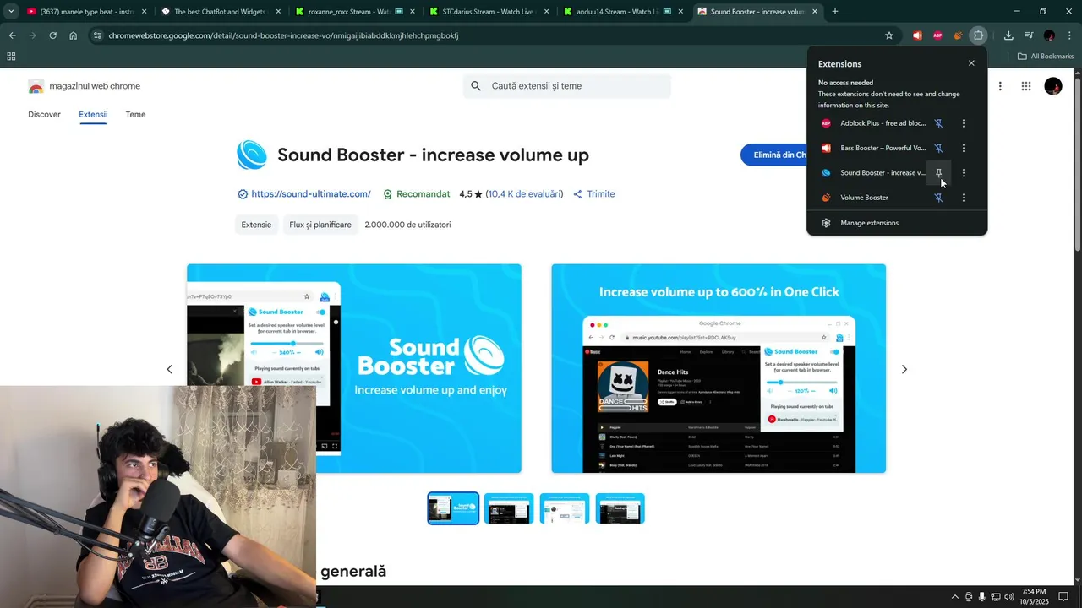Click the Trimite share button
1082x608 pixels.
[594, 194]
